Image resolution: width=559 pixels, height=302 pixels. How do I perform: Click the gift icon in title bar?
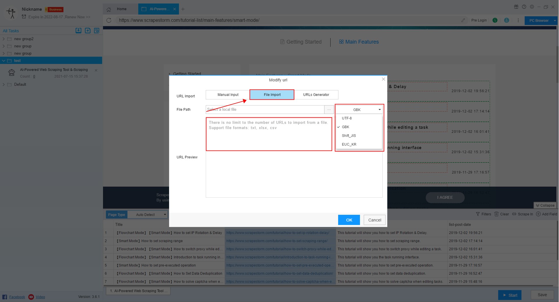click(516, 7)
